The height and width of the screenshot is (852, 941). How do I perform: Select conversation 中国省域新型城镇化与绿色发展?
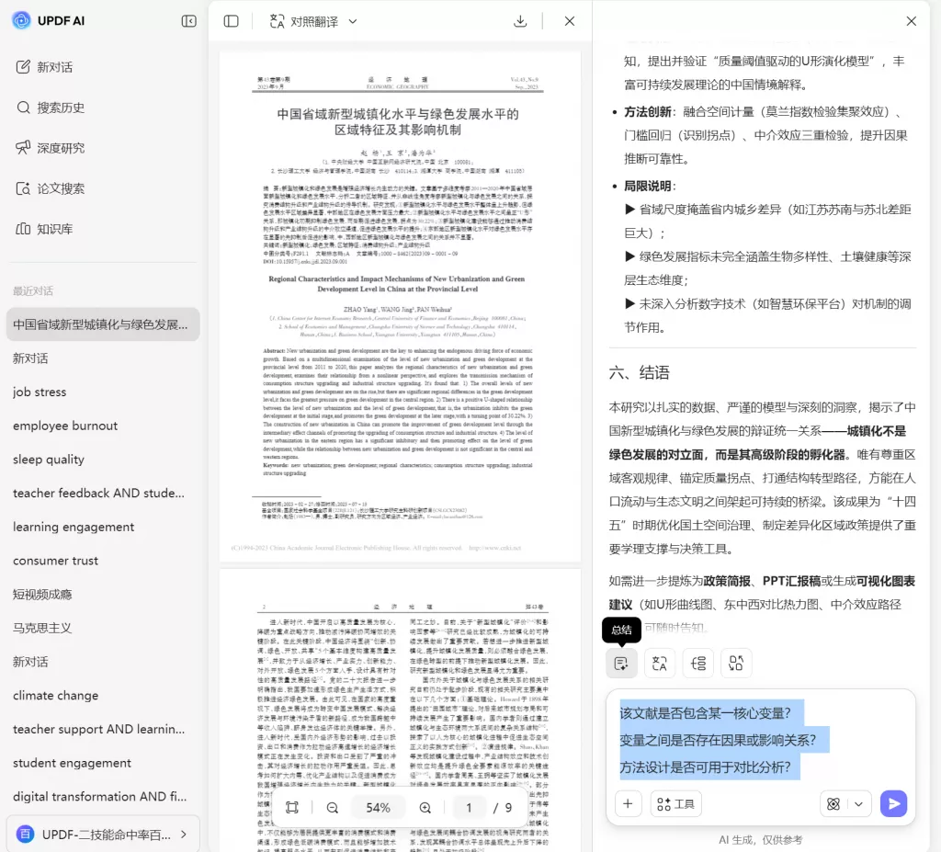click(x=103, y=324)
